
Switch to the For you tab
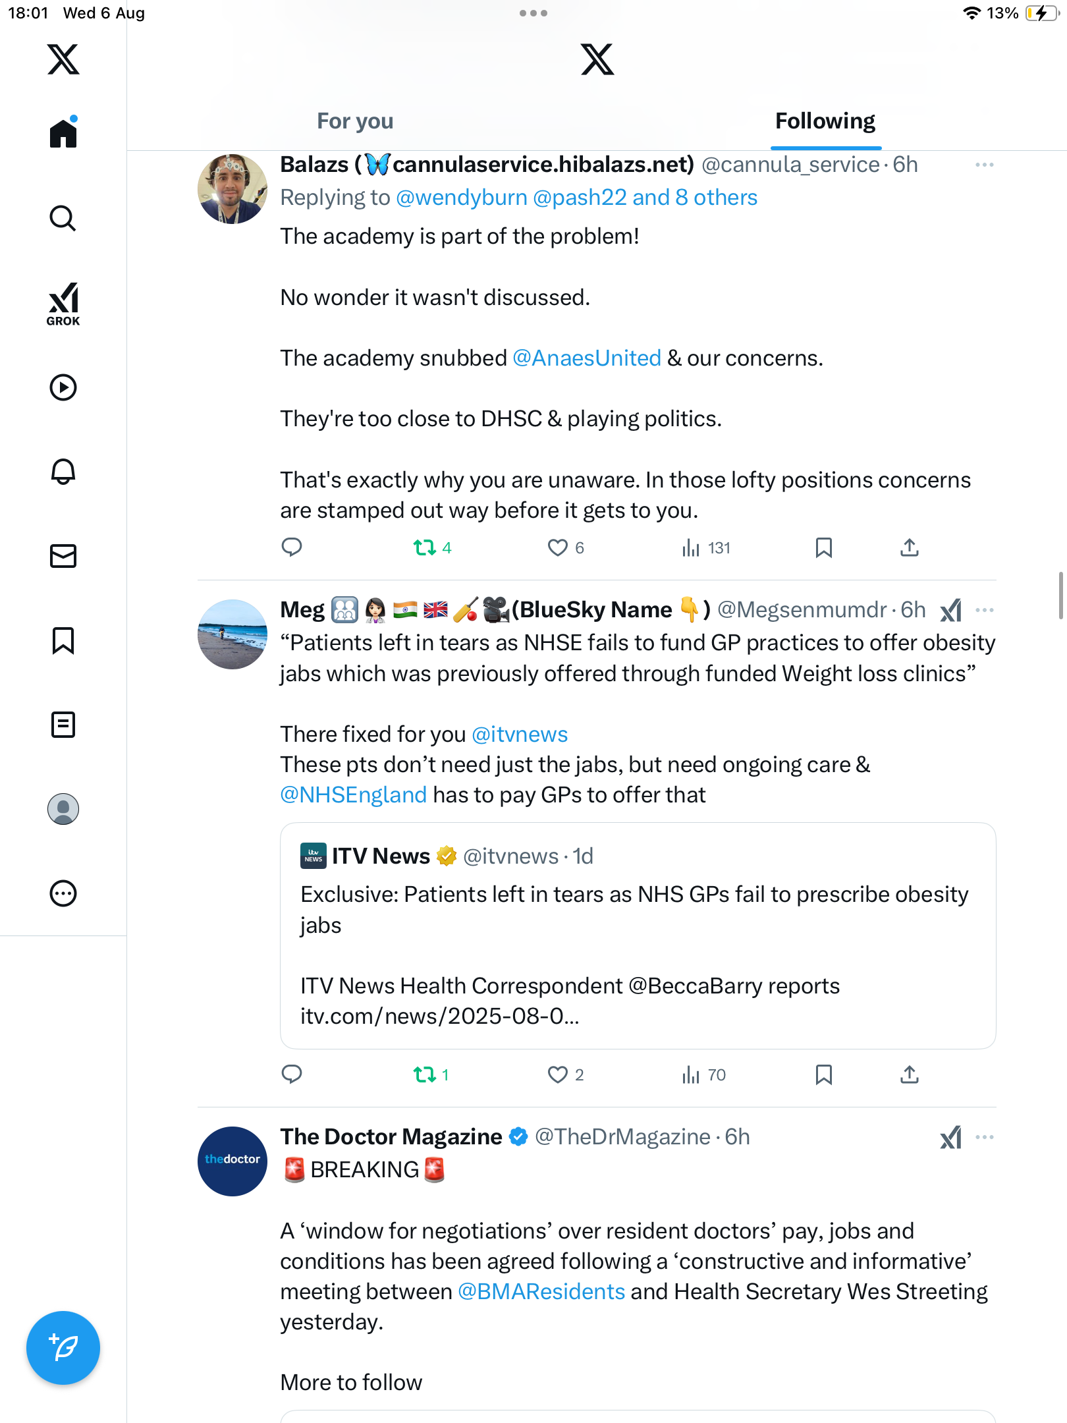[x=355, y=121]
